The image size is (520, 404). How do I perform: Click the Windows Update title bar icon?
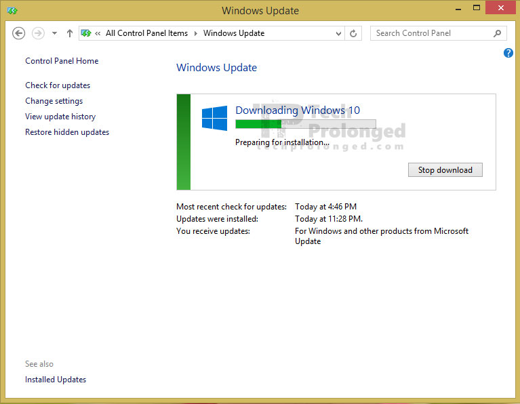click(x=12, y=11)
